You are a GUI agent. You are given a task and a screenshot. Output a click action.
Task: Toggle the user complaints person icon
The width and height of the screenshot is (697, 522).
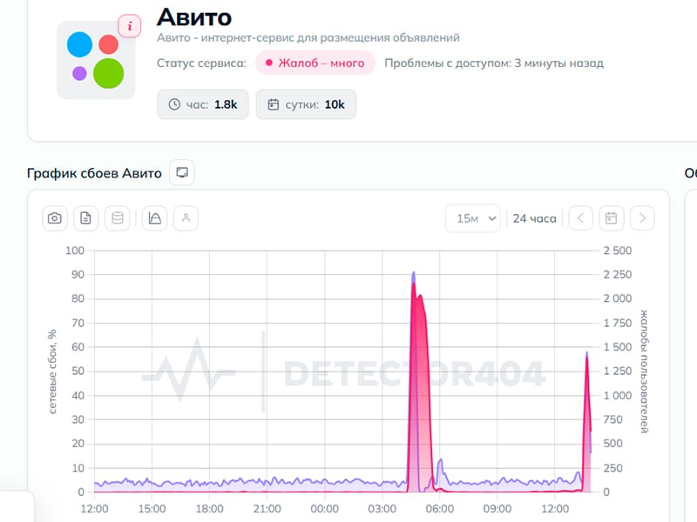point(186,218)
